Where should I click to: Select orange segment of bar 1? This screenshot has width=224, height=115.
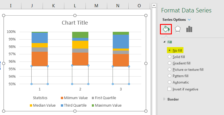click(40, 59)
